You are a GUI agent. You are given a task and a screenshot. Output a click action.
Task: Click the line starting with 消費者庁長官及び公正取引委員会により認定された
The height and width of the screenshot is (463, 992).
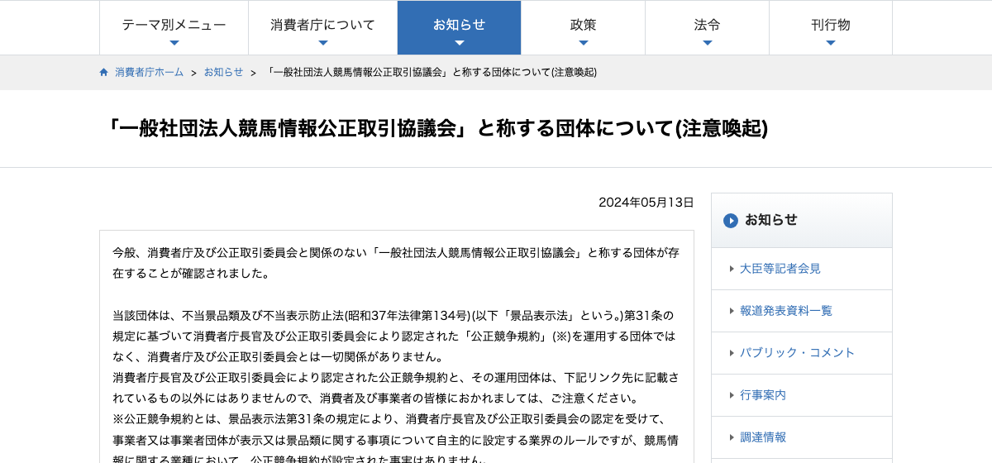396,377
